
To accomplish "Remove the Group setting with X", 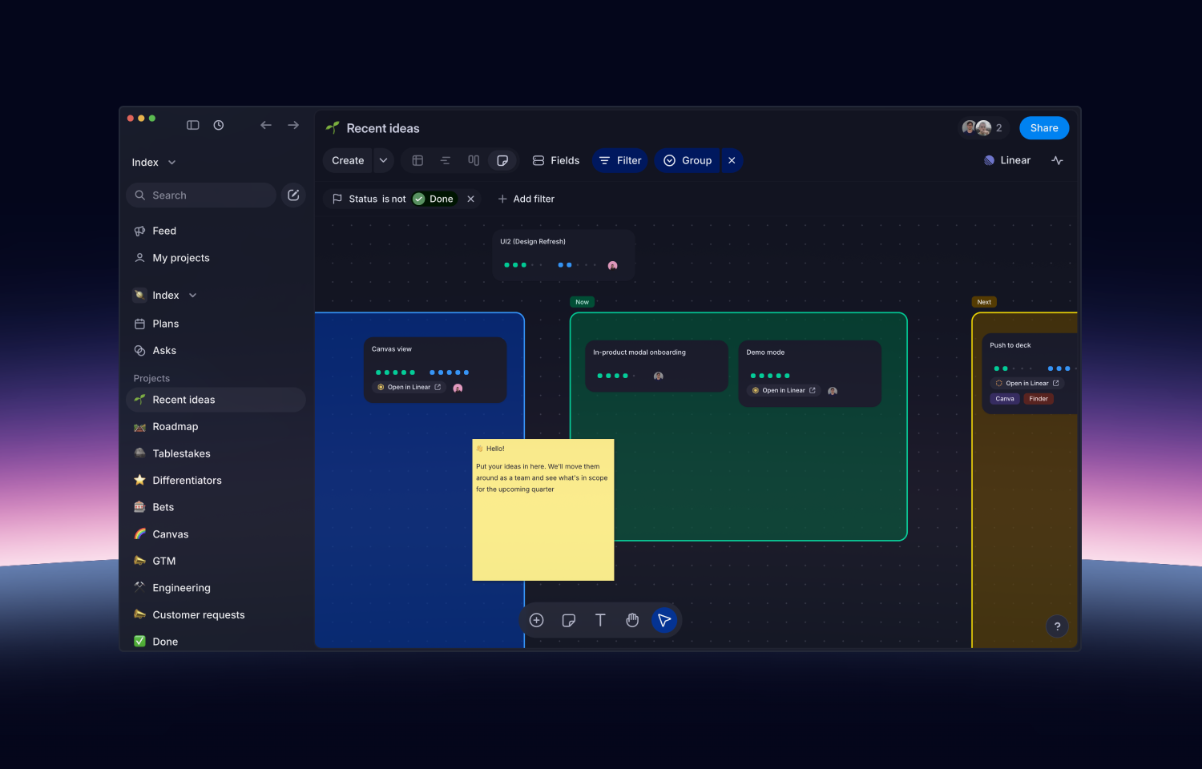I will [732, 160].
